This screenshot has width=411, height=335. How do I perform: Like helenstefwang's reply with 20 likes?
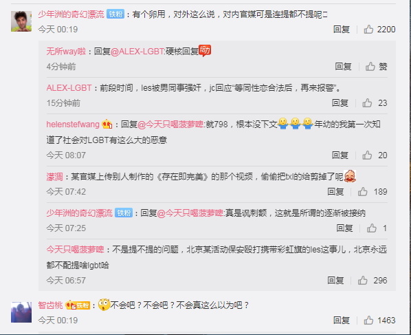[367, 155]
